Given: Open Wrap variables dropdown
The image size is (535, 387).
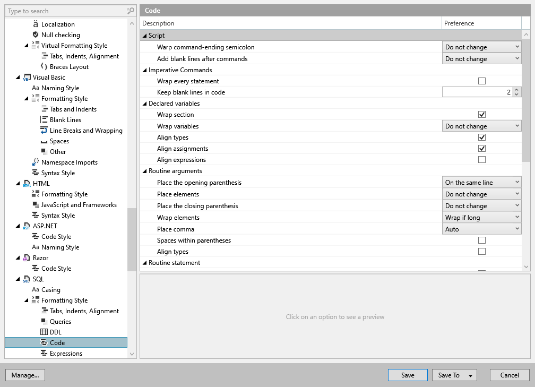Looking at the screenshot, I should pyautogui.click(x=481, y=126).
